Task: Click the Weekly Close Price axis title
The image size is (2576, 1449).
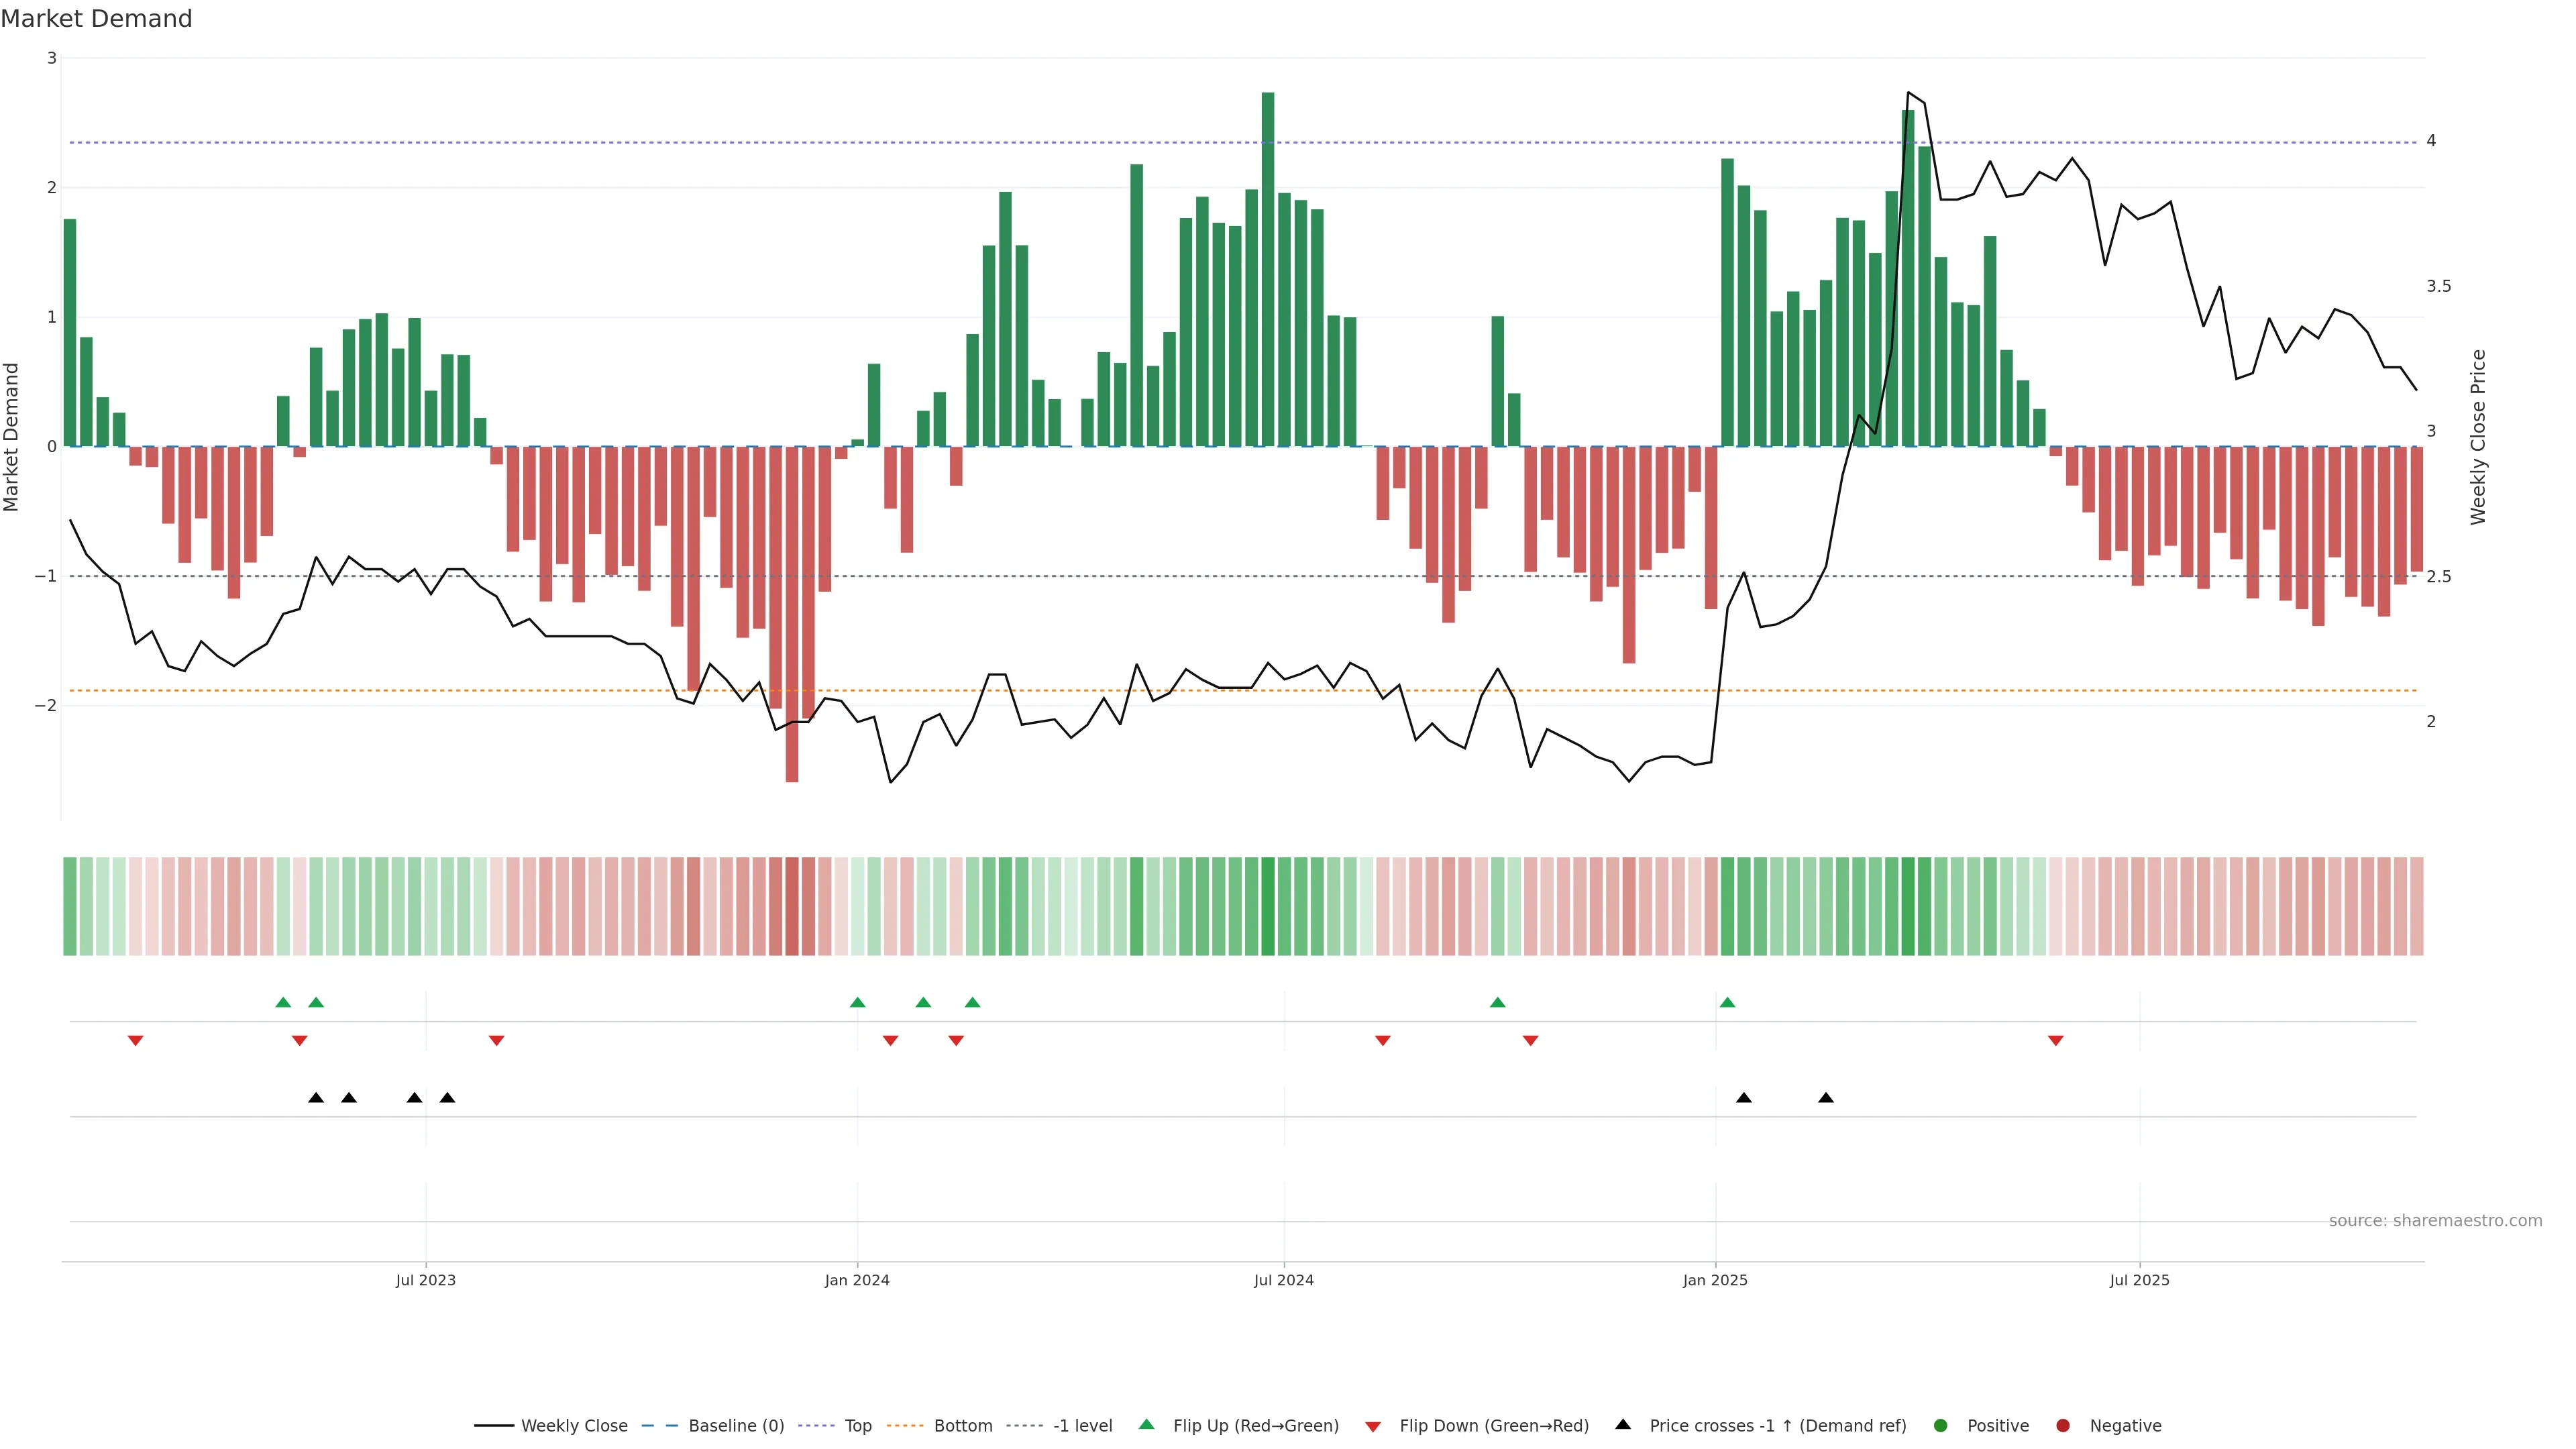Action: click(2478, 437)
